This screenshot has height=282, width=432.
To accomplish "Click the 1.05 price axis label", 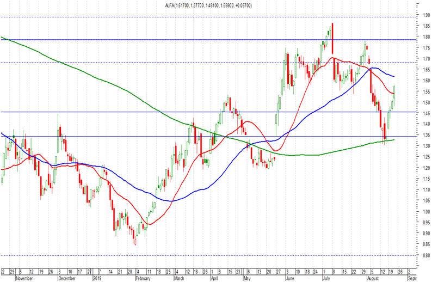I will point(427,201).
